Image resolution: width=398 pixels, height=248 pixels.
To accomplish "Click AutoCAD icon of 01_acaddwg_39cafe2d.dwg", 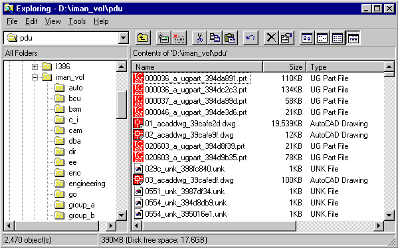I will click(138, 124).
